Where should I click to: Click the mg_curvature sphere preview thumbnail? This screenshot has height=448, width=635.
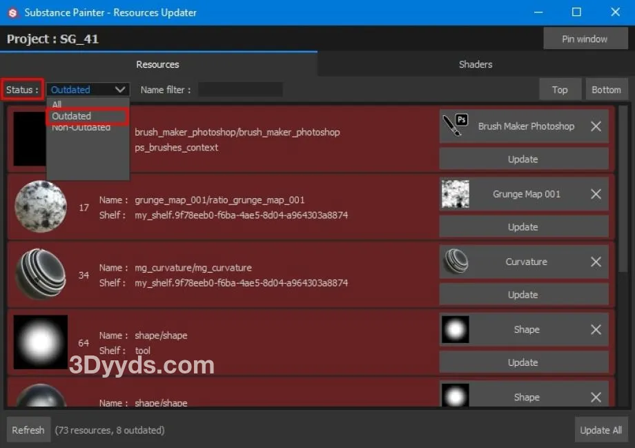click(41, 274)
